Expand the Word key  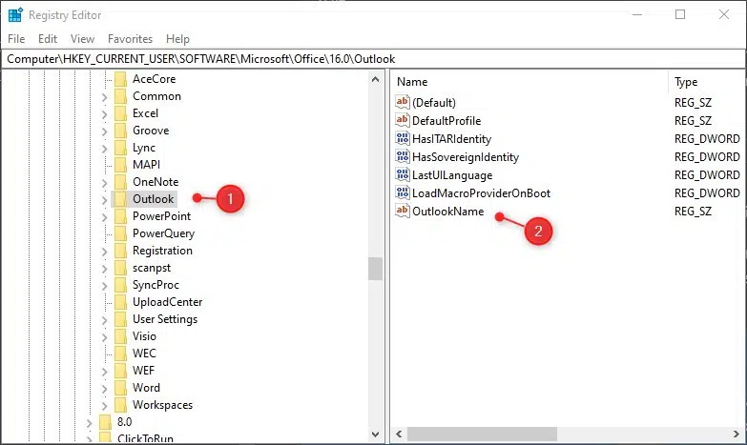104,389
